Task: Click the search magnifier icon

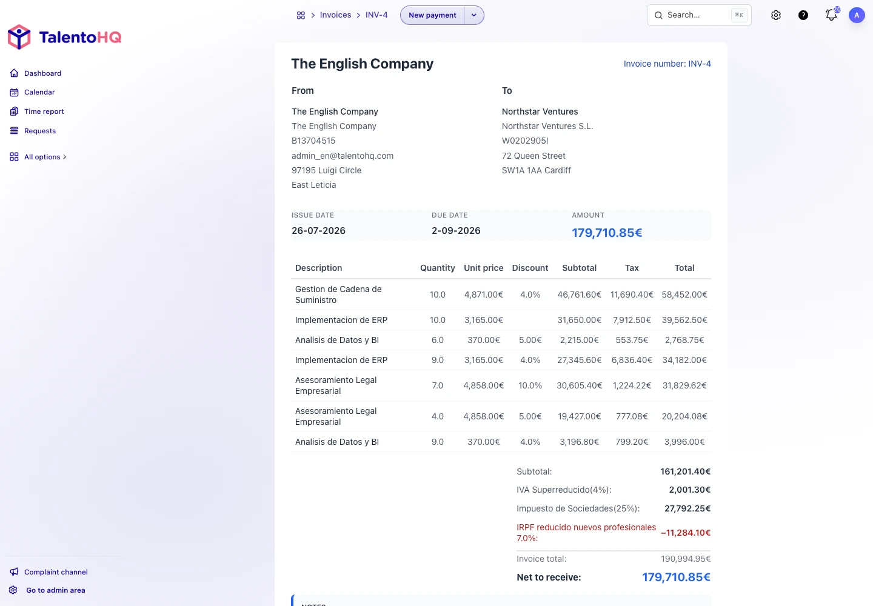Action: click(x=658, y=15)
